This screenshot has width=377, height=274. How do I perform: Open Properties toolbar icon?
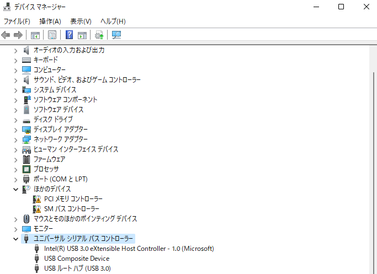coord(52,35)
